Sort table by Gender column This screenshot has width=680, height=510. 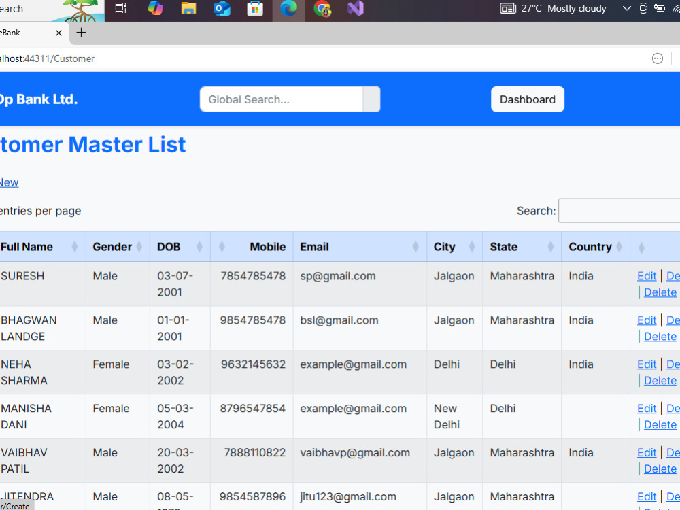tap(118, 247)
